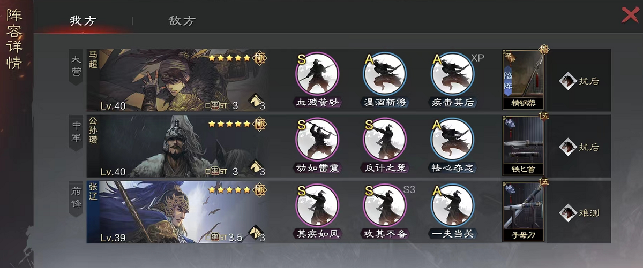Tap the 难测 trait button
This screenshot has height=268, width=643.
(x=579, y=213)
